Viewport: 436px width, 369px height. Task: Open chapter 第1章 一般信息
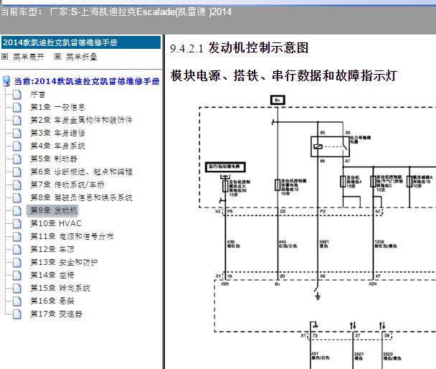coord(57,107)
